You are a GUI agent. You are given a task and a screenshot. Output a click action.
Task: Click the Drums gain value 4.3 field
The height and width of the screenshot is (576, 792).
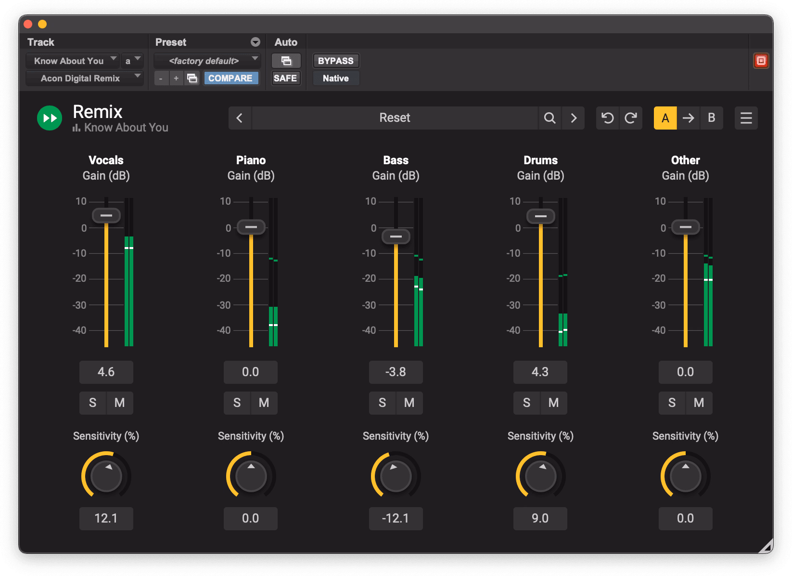540,372
